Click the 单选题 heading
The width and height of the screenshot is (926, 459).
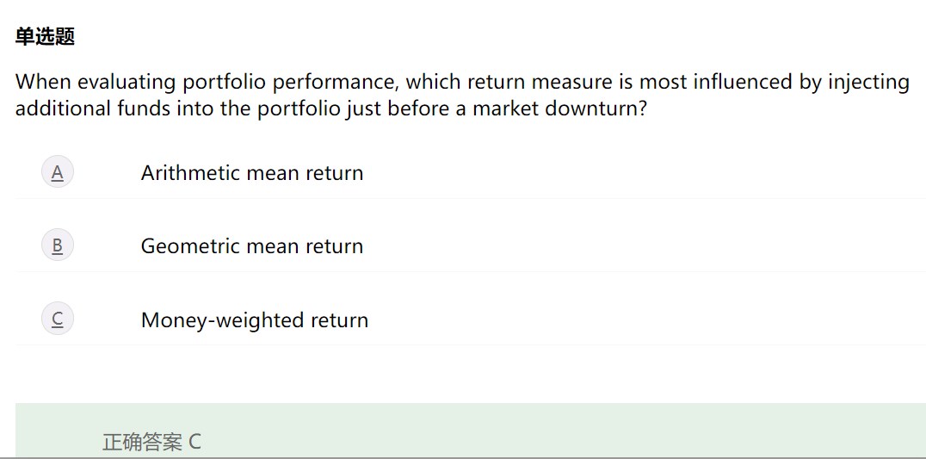coord(46,36)
